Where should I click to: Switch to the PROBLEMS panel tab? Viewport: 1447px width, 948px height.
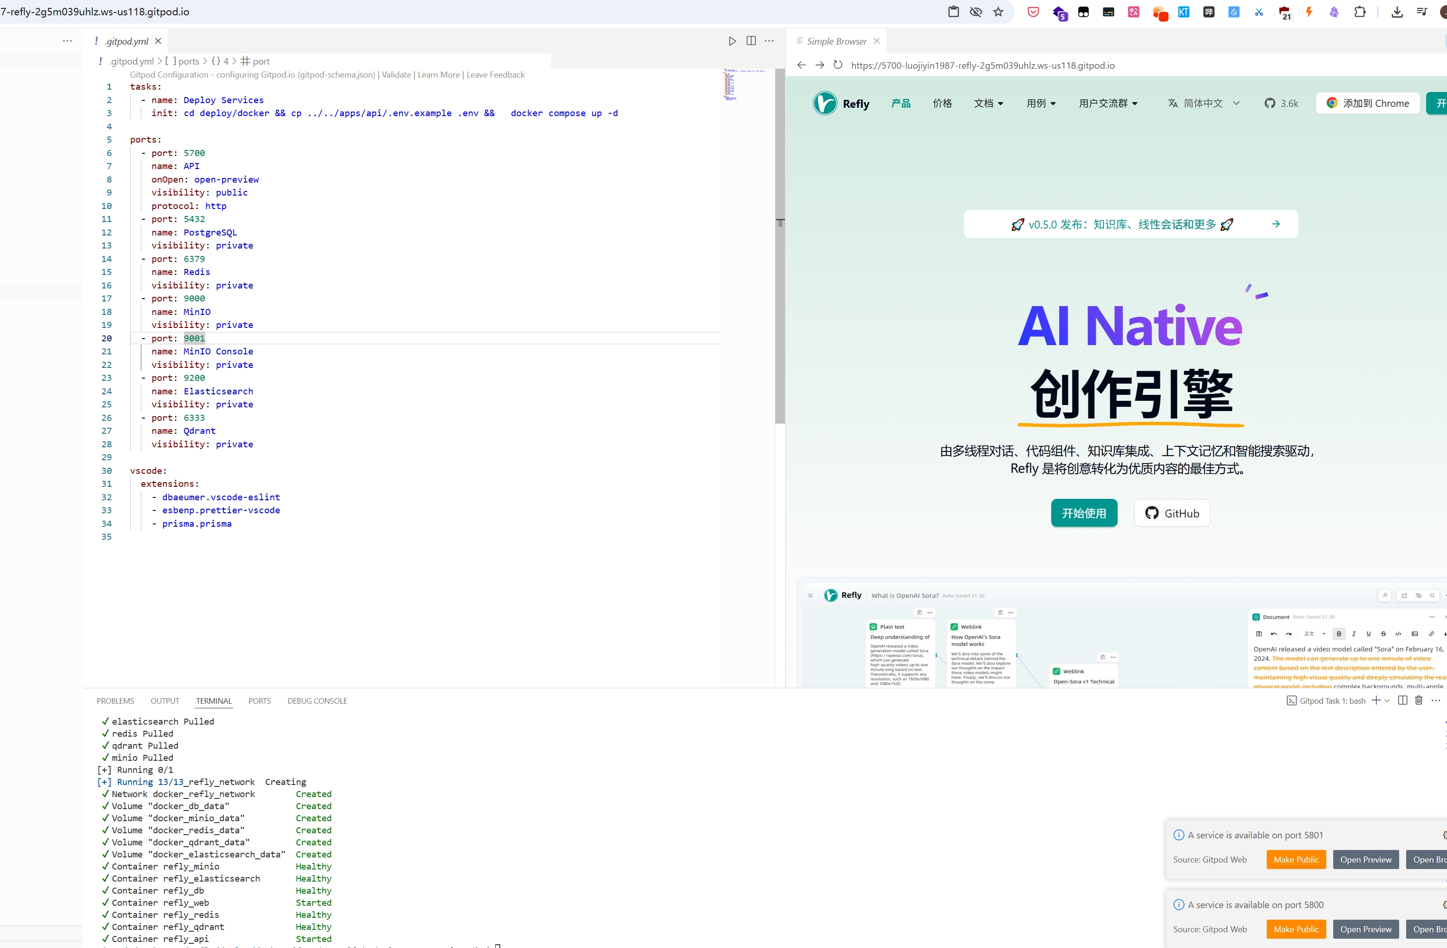pos(115,700)
